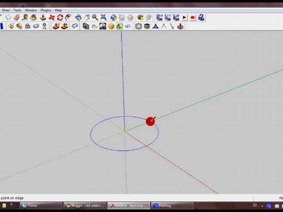The width and height of the screenshot is (283, 212).
Task: Select the Move tool with red arrows
Action: [52, 17]
